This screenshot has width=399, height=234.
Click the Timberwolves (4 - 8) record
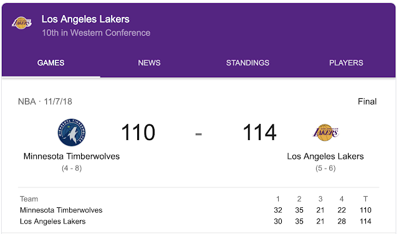(x=72, y=168)
